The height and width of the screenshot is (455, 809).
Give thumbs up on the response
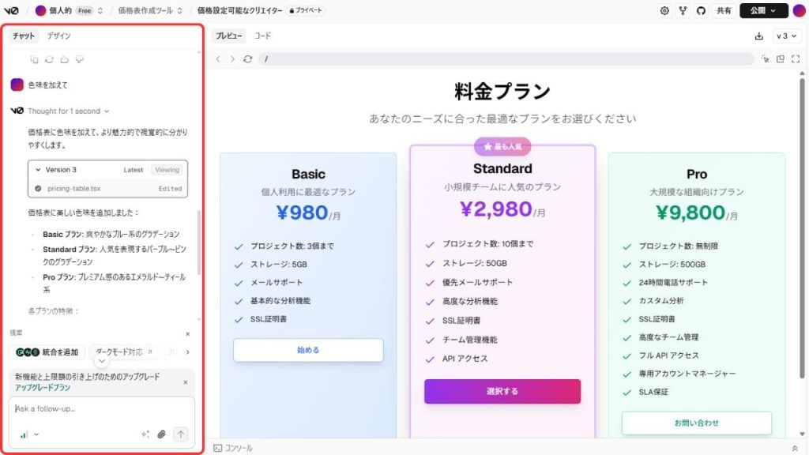point(65,60)
